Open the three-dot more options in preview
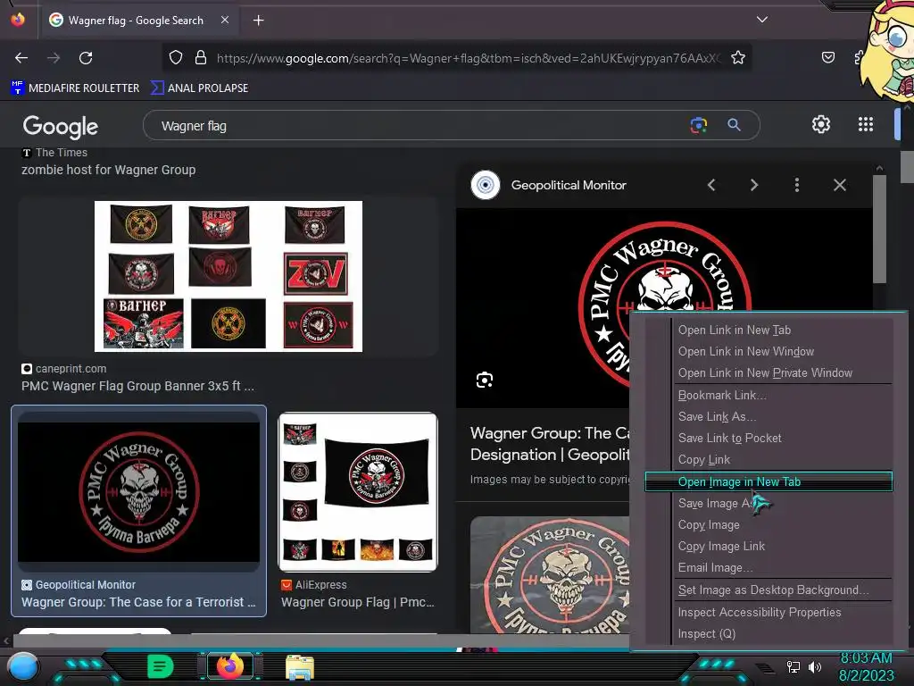This screenshot has width=914, height=686. [x=797, y=185]
